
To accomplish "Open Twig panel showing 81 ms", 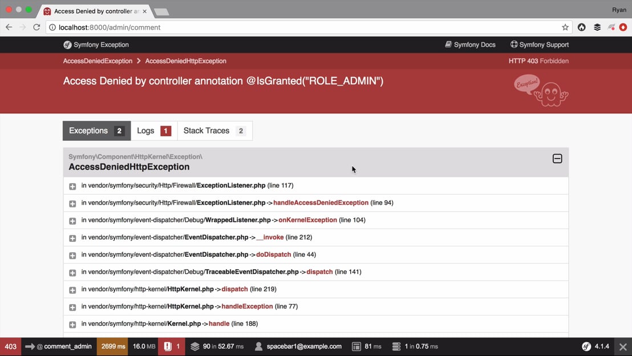I will 366,346.
